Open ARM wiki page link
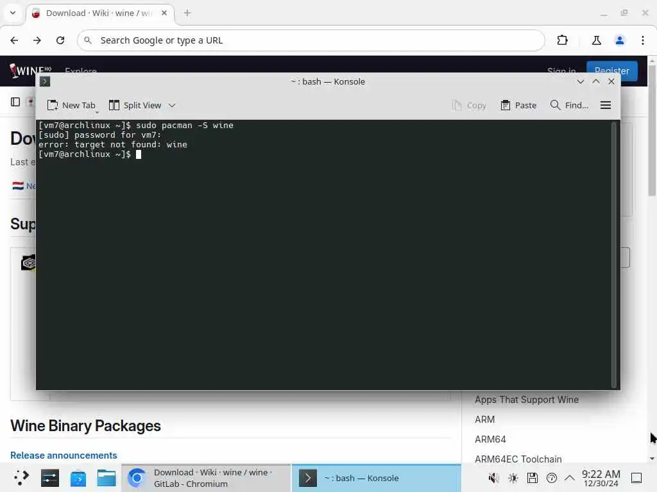657x492 pixels. [x=485, y=419]
